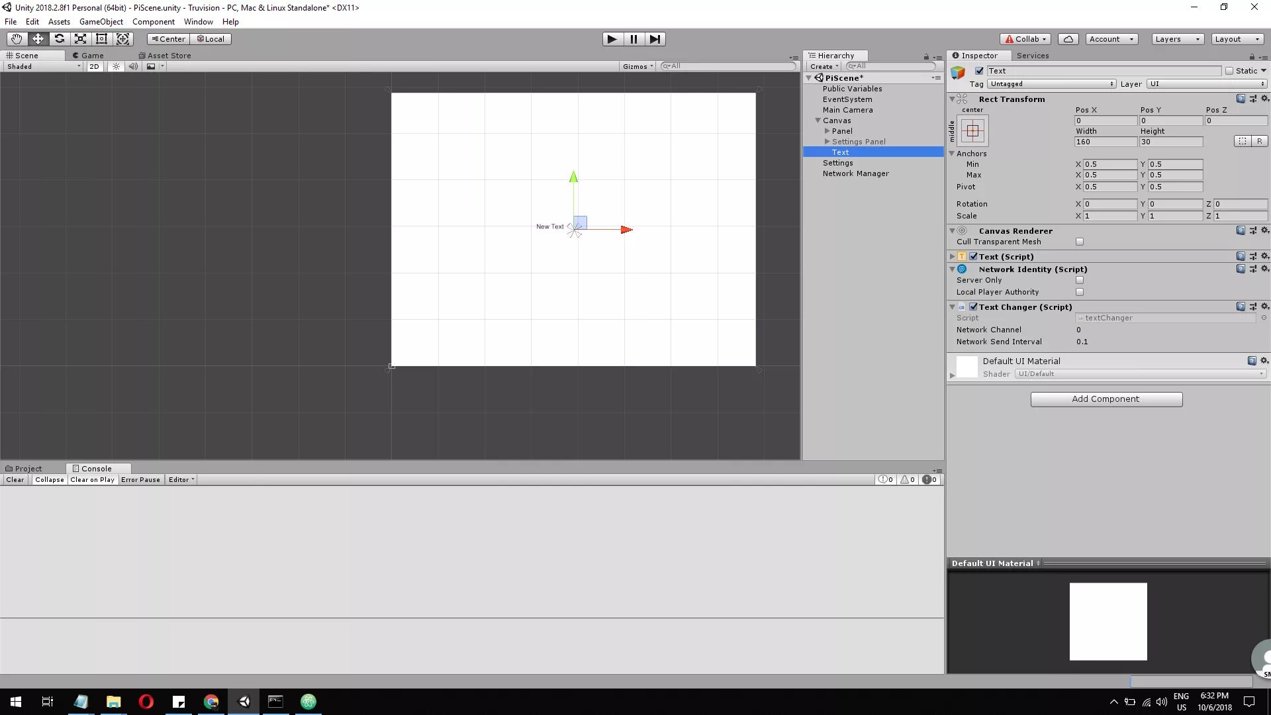Select the Hand tool
Screen dimensions: 1271x715
point(17,39)
